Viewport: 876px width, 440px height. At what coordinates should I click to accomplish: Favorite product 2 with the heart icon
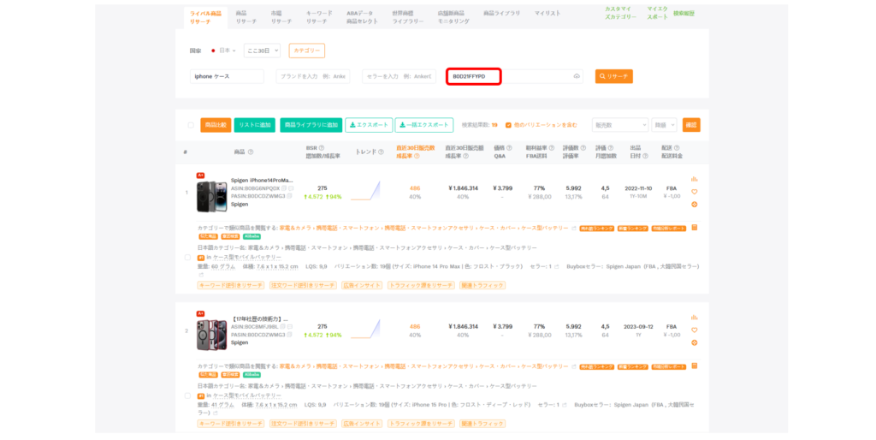coord(694,330)
